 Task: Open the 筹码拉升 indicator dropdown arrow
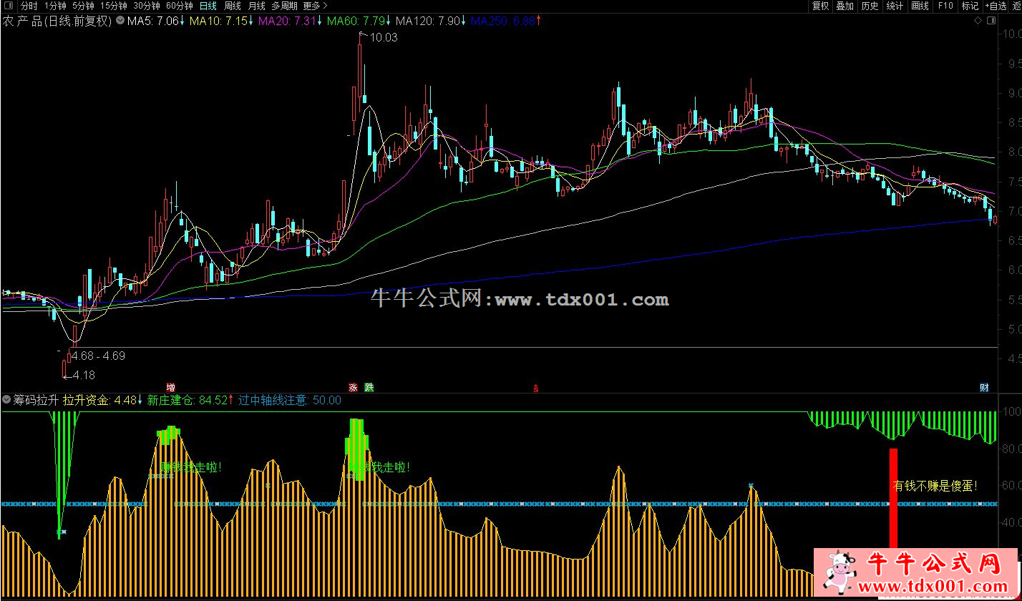(x=6, y=401)
